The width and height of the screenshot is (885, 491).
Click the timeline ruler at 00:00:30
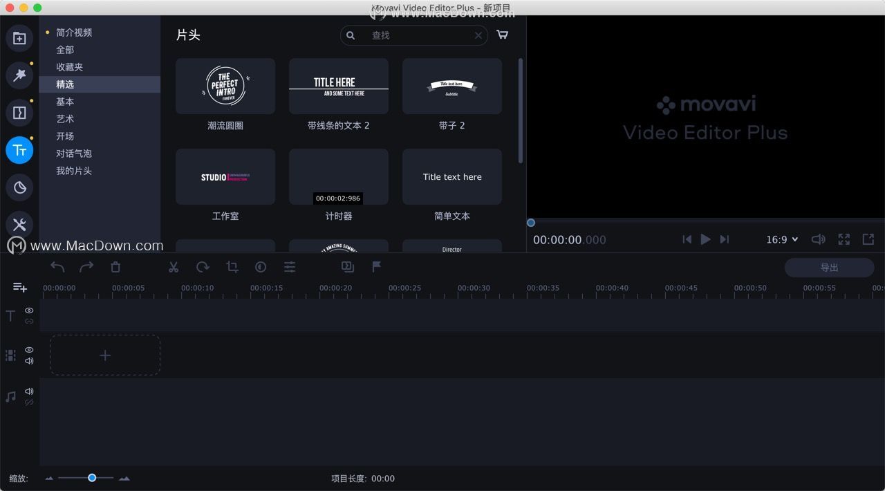[x=474, y=288]
